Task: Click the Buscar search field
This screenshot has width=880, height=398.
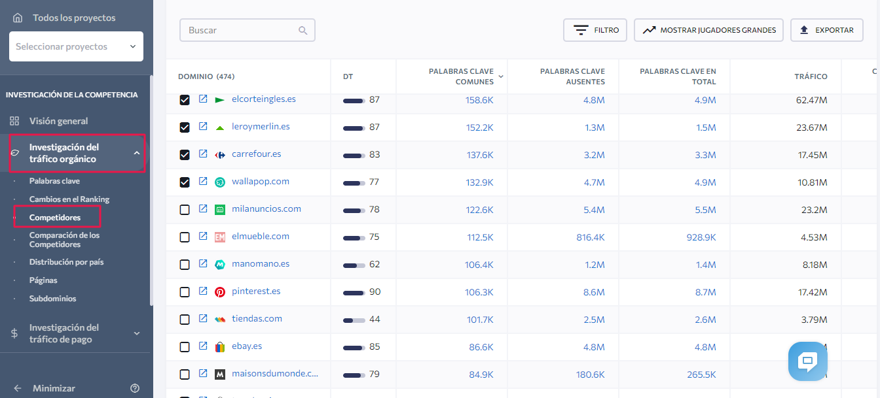Action: [247, 30]
